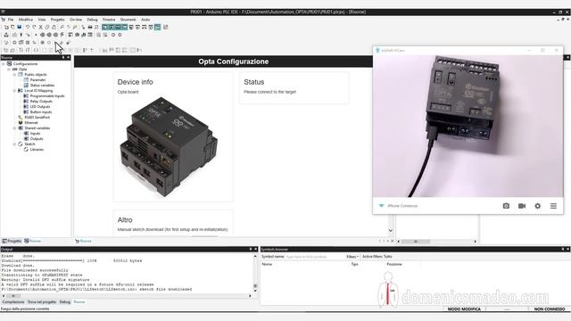Open the Modifica menu
The height and width of the screenshot is (321, 571).
(26, 20)
